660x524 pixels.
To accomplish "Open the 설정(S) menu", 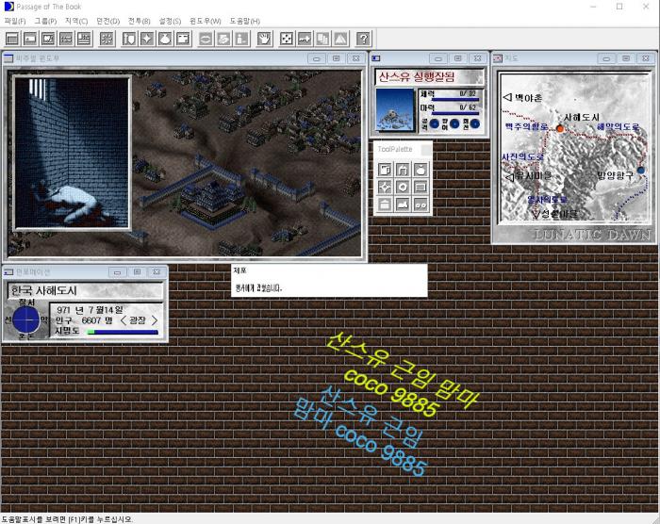I will 170,21.
